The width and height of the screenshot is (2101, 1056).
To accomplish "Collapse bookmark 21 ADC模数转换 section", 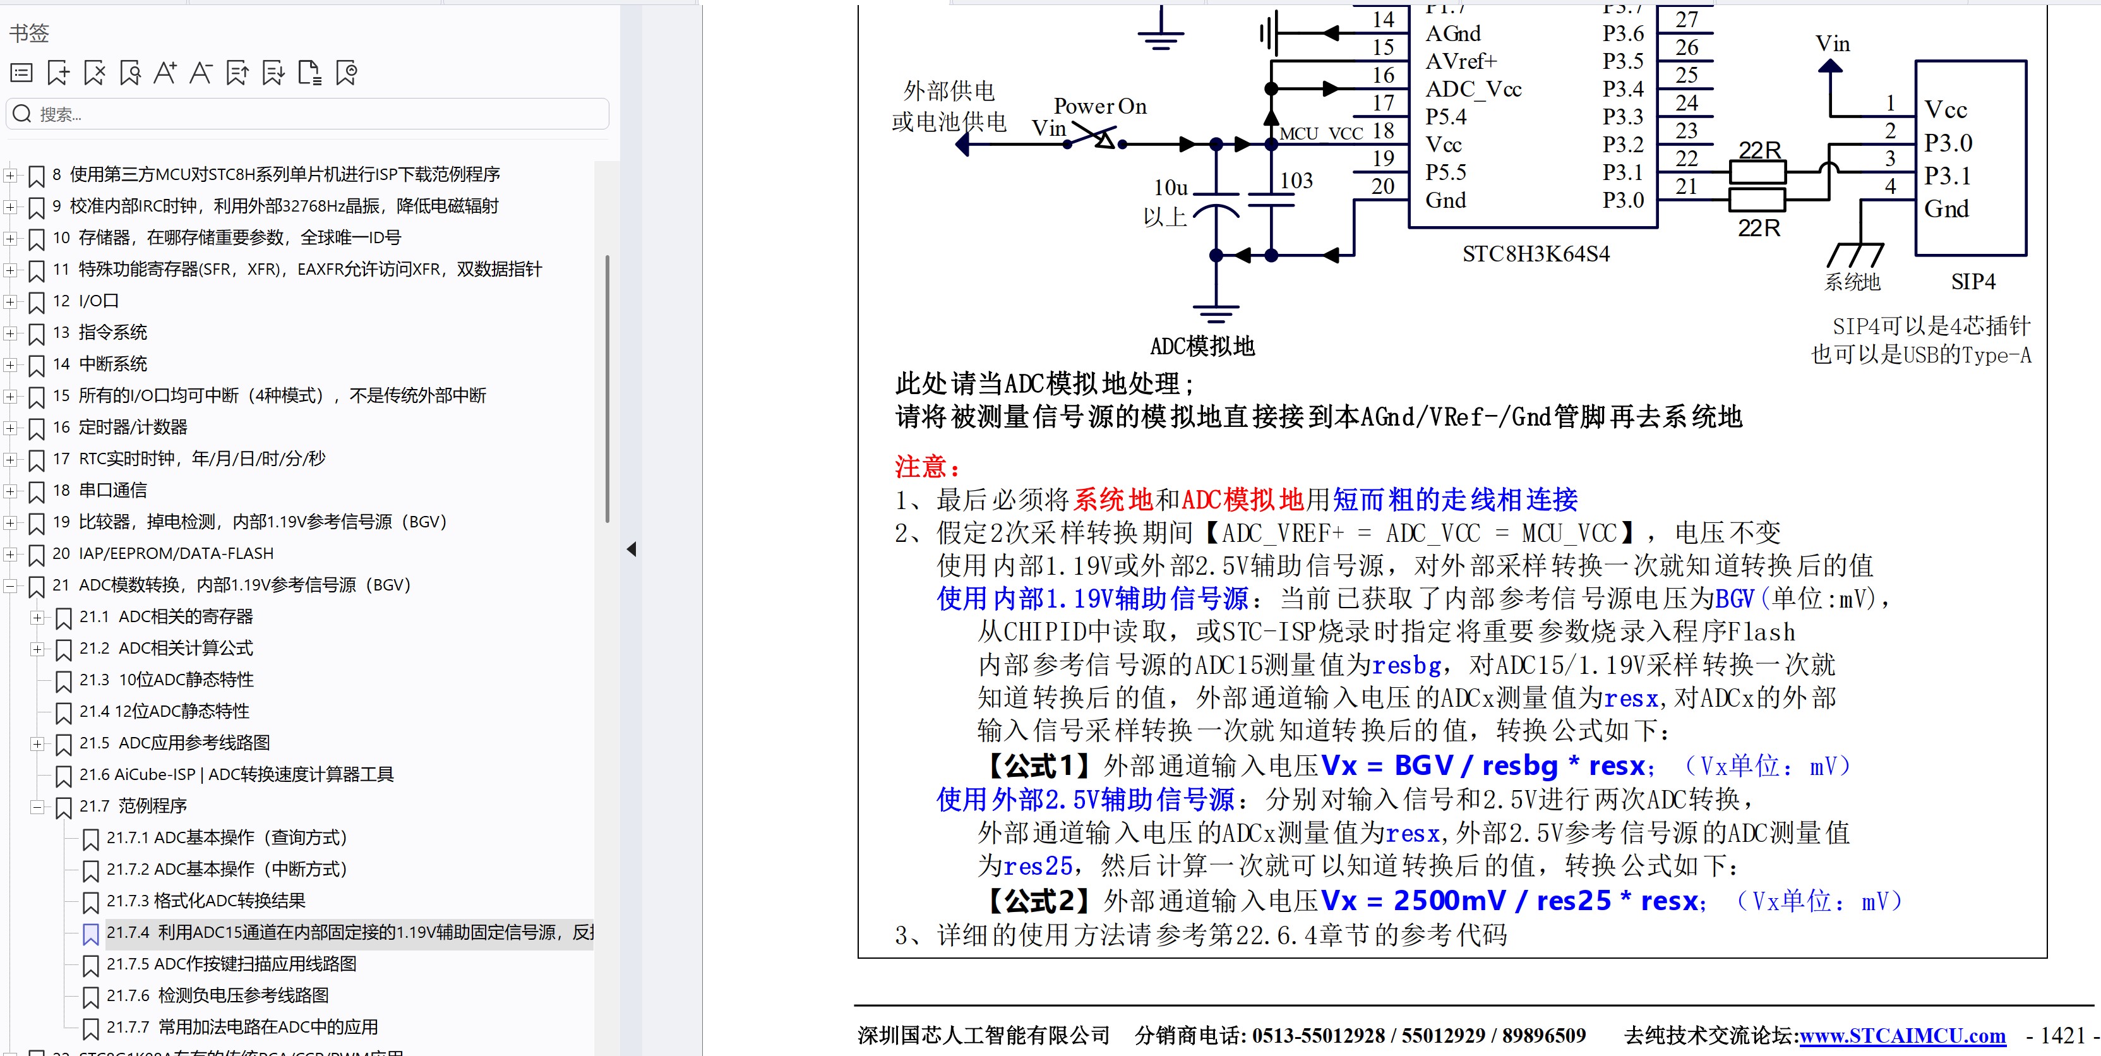I will pos(9,586).
